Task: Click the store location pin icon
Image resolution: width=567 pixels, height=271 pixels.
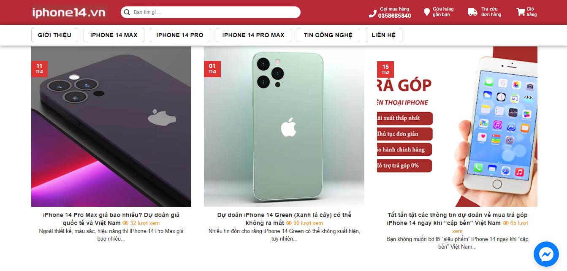Action: (x=426, y=12)
